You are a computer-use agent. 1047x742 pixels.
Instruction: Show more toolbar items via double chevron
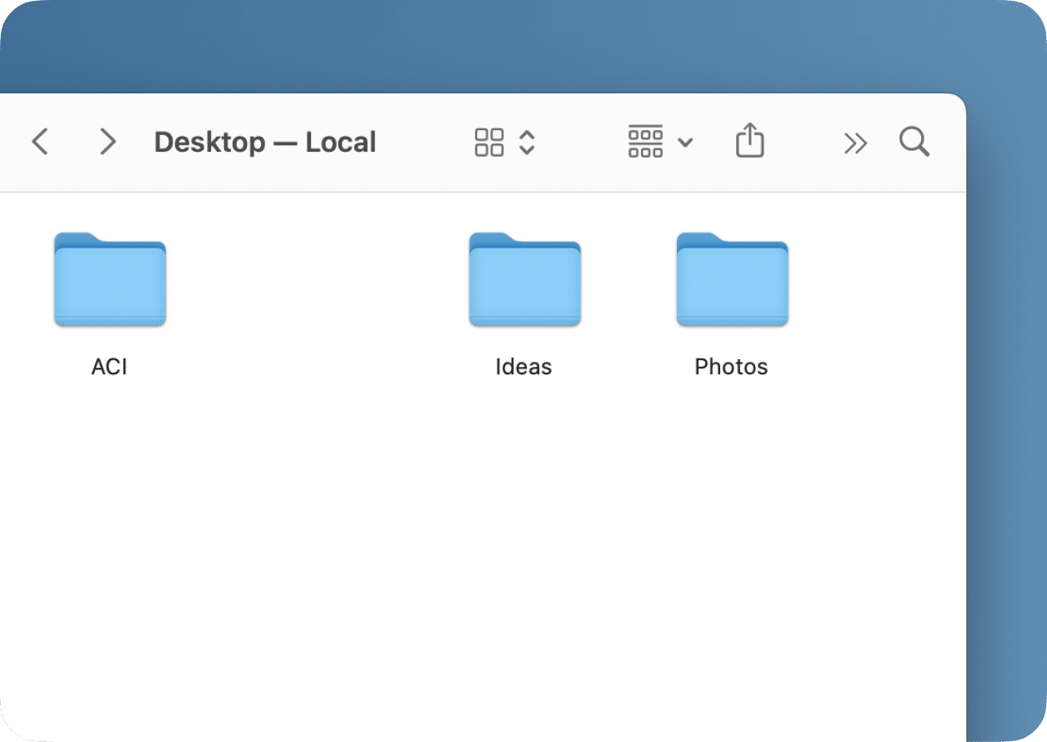click(855, 143)
